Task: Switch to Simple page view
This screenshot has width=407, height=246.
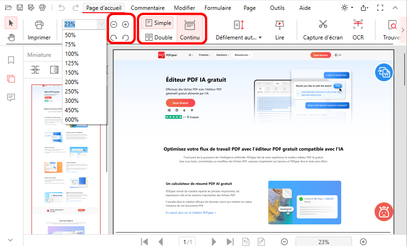Action: pos(158,23)
